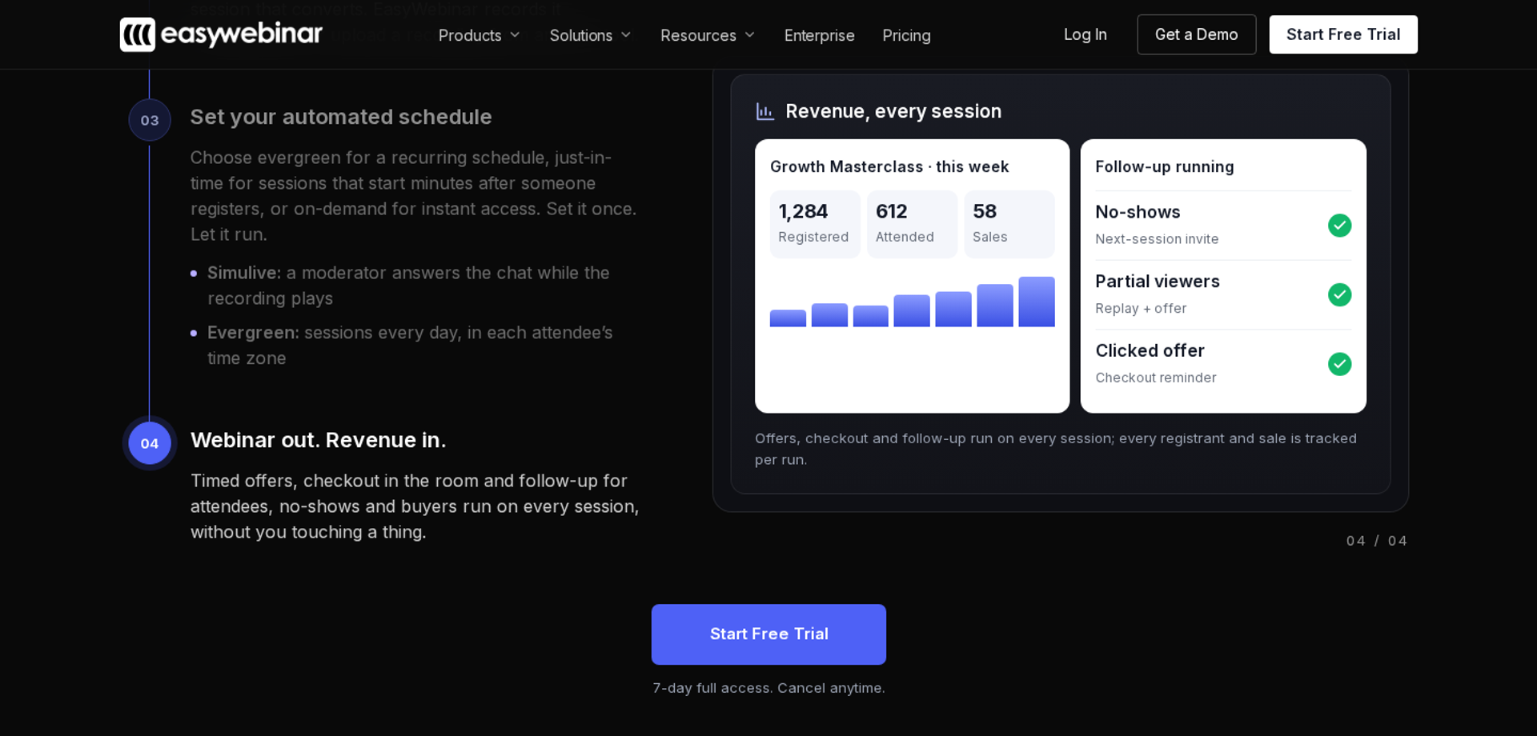Click '7-day full access. Cancel anytime.' text
The height and width of the screenshot is (736, 1537).
point(768,688)
